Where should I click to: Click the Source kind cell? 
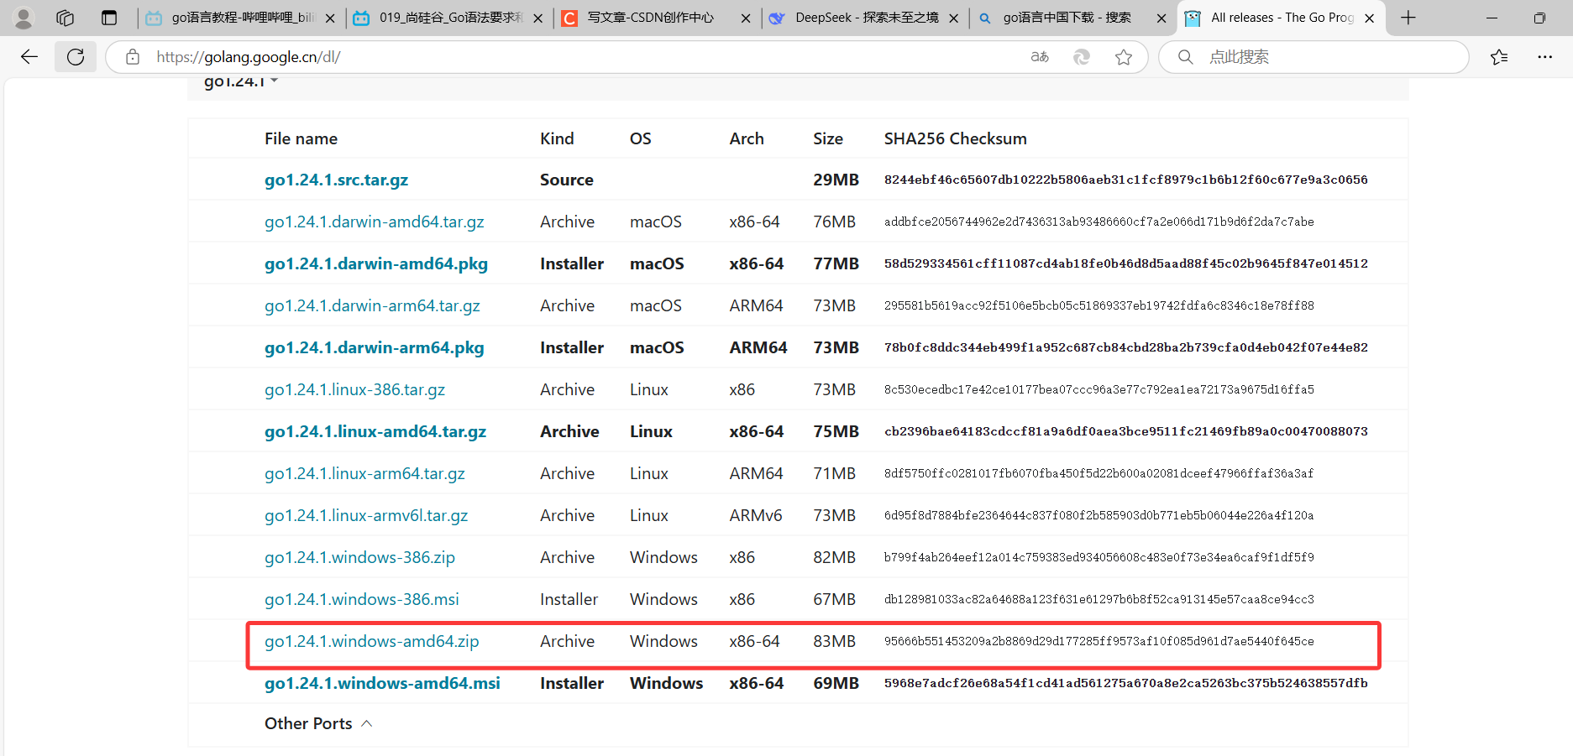coord(566,180)
